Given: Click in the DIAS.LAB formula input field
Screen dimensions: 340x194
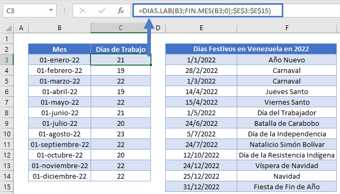Looking at the screenshot, I should pyautogui.click(x=208, y=11).
